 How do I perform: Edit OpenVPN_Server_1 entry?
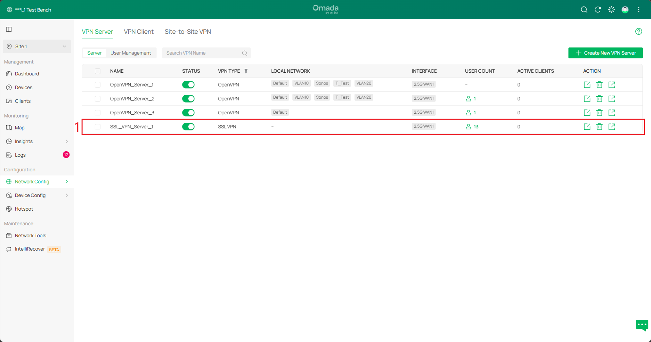tap(587, 85)
